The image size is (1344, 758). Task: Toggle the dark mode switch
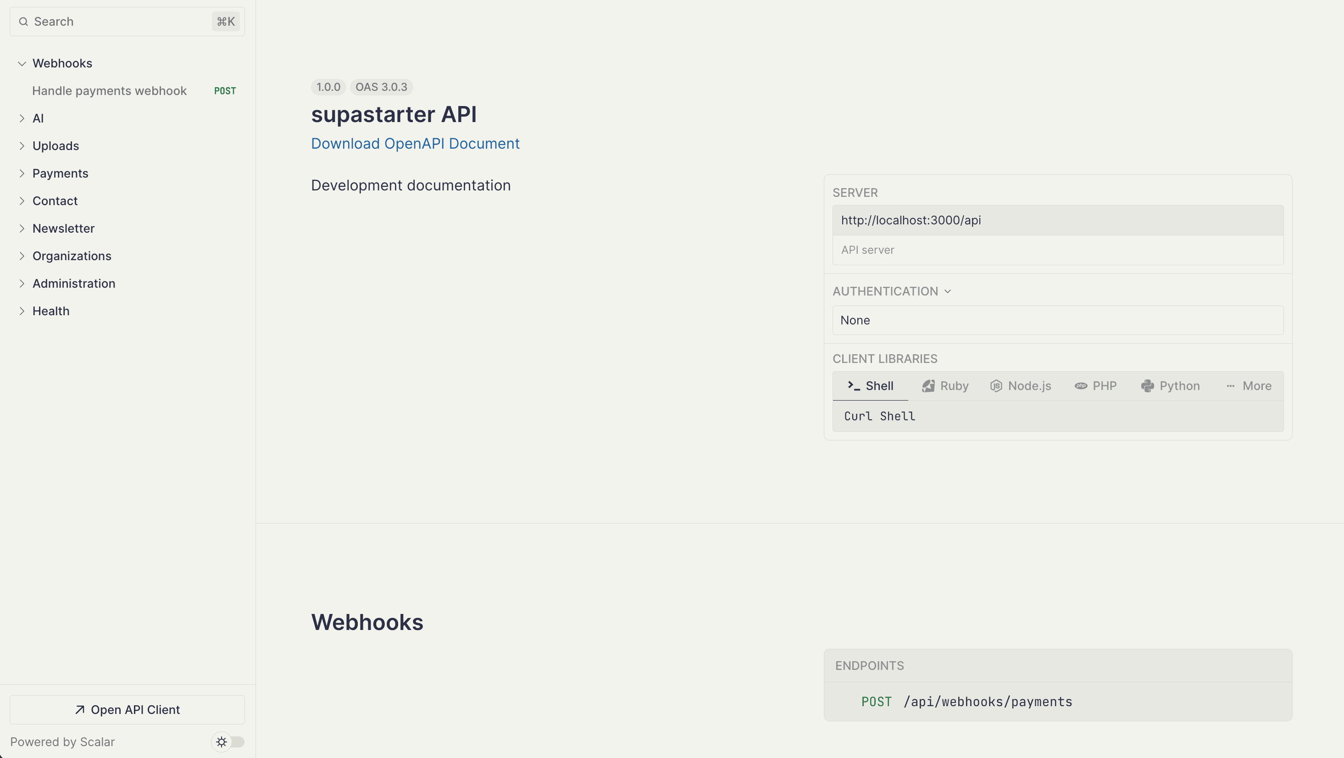click(228, 742)
